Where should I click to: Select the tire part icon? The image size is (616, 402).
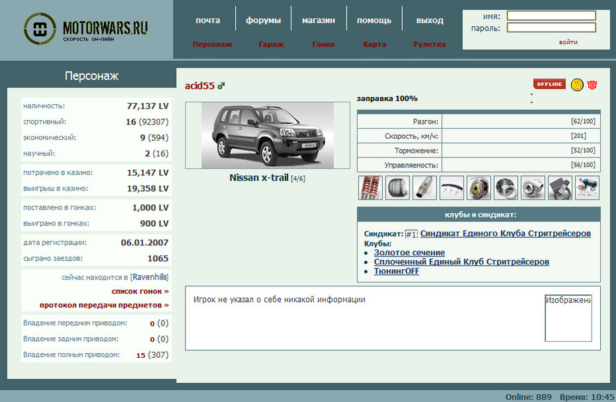[397, 188]
